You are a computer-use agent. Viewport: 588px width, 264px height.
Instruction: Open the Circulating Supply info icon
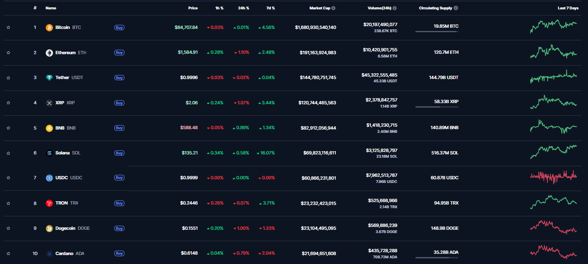tap(456, 8)
